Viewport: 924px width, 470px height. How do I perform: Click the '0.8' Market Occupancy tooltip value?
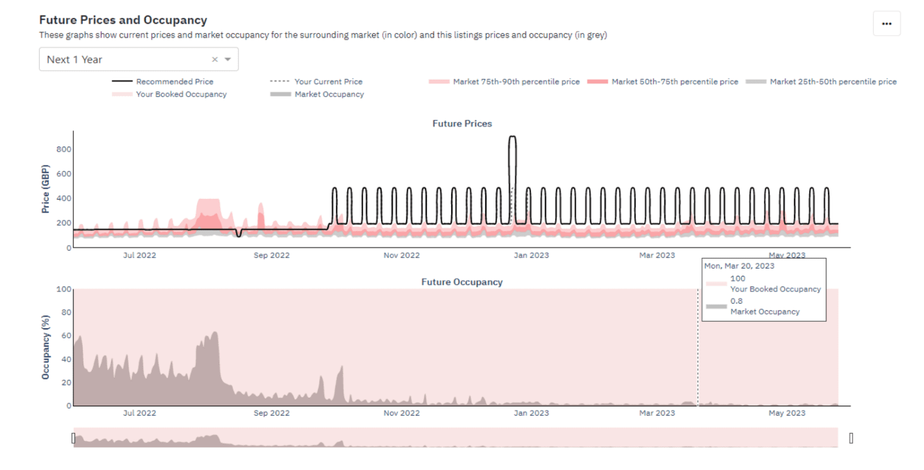coord(736,301)
